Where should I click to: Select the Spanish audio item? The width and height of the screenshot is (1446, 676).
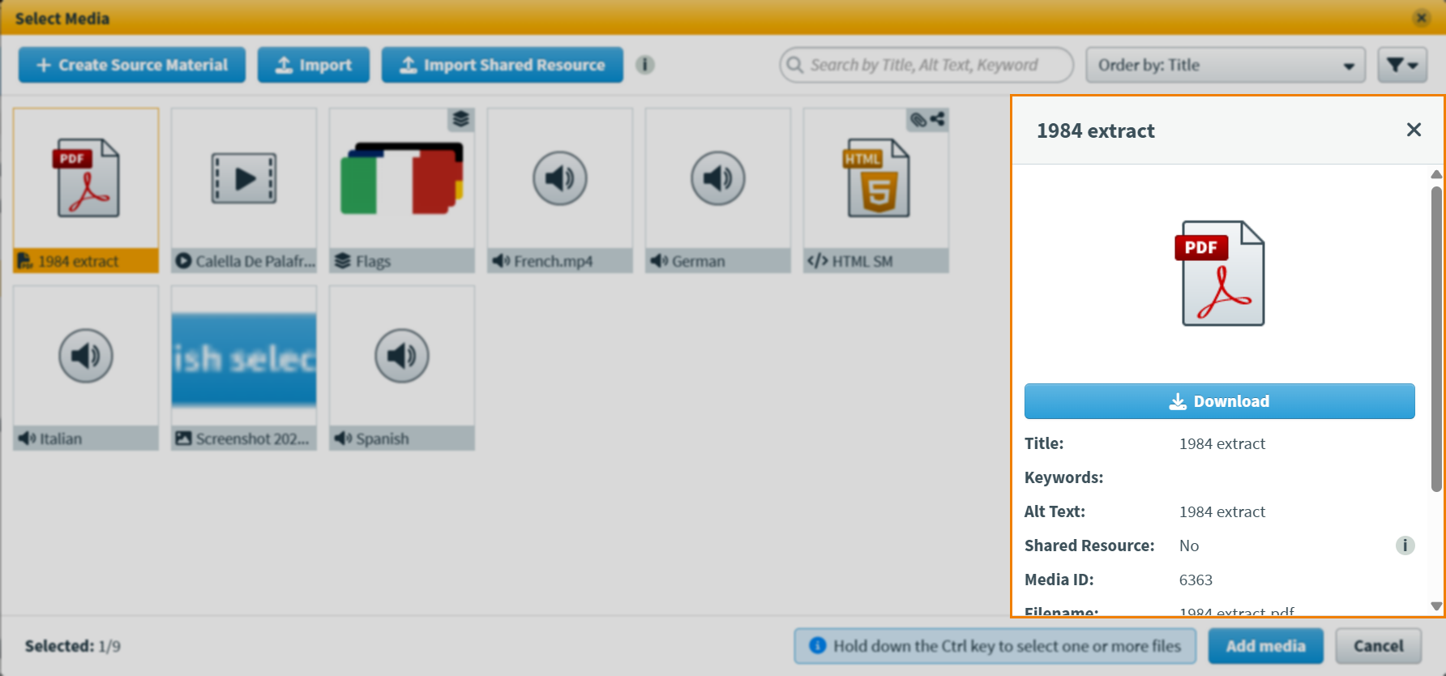[401, 367]
